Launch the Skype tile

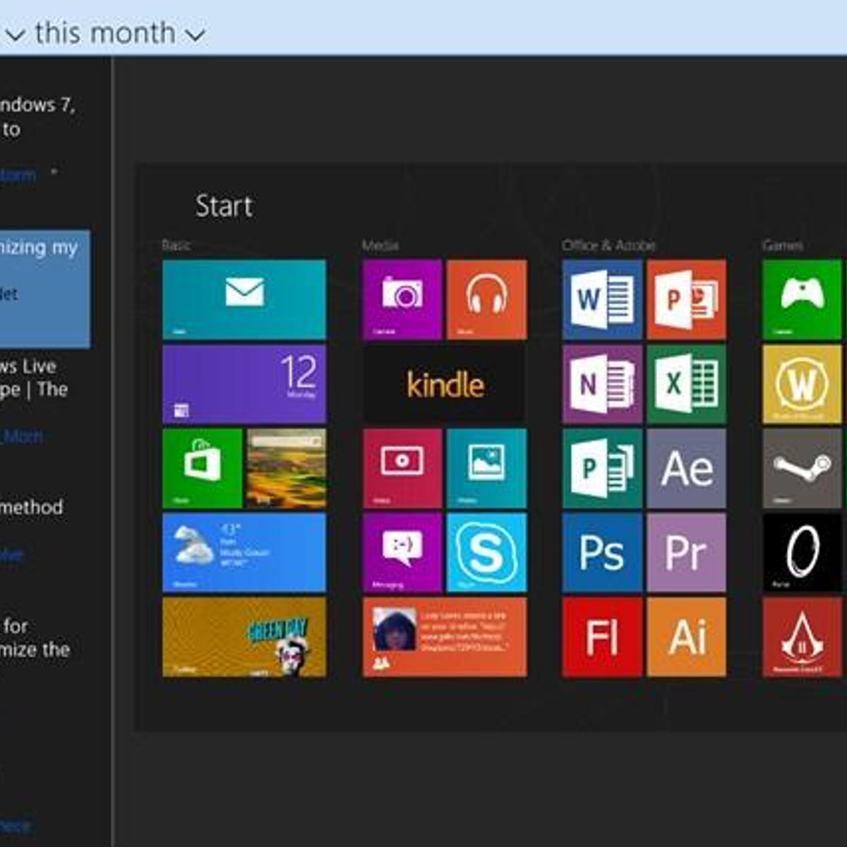487,553
